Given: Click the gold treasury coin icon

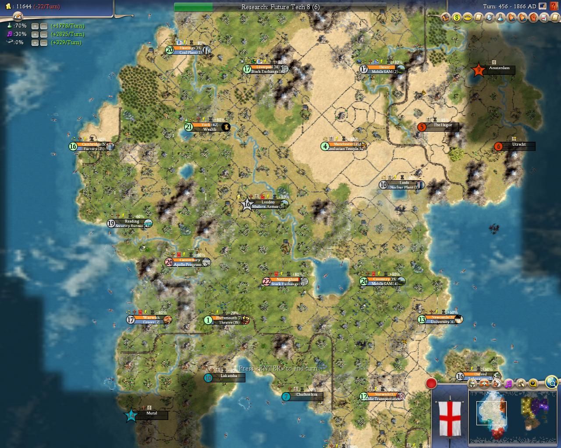Looking at the screenshot, I should click(x=8, y=7).
